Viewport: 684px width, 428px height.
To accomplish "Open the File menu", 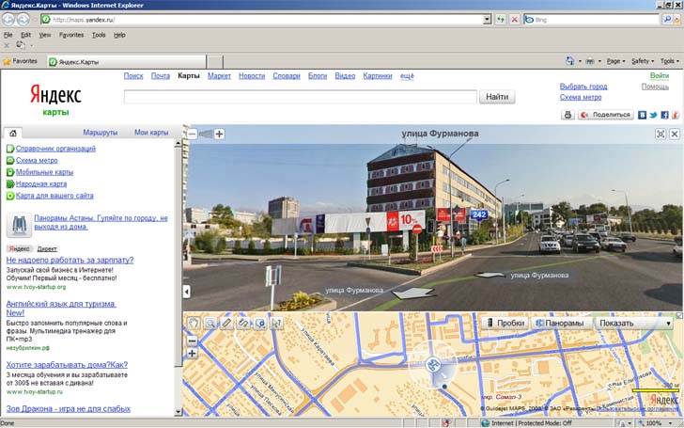I will (x=8, y=35).
